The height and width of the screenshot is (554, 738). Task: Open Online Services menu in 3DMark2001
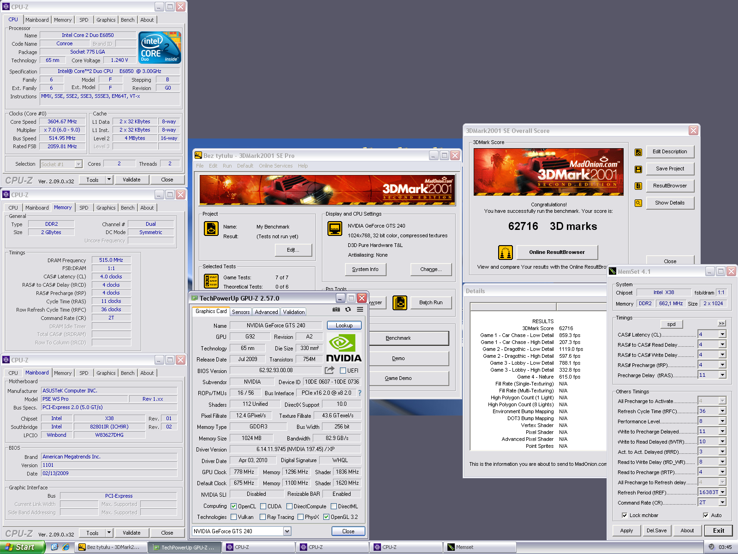275,166
